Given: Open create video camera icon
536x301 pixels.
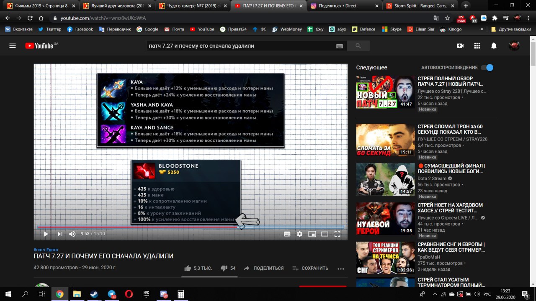Looking at the screenshot, I should (460, 46).
